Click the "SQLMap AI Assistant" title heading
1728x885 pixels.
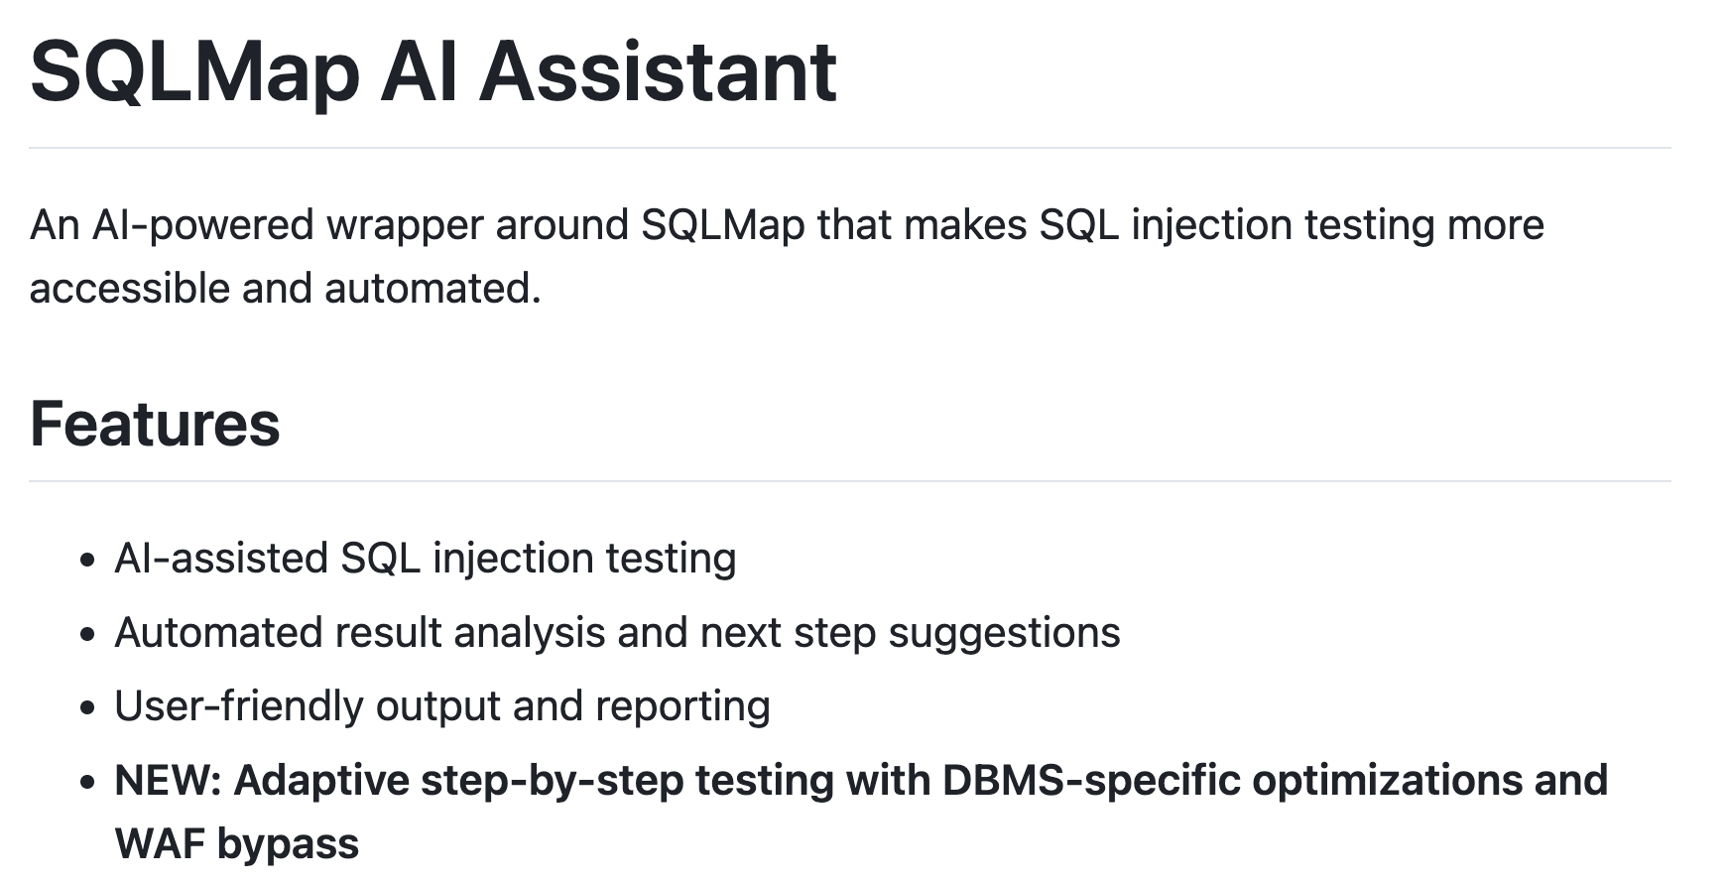[x=433, y=71]
